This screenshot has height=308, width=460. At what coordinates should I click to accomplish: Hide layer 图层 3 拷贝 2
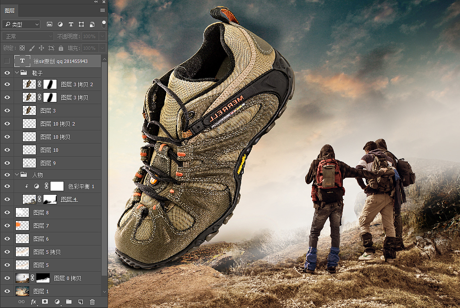coord(7,84)
